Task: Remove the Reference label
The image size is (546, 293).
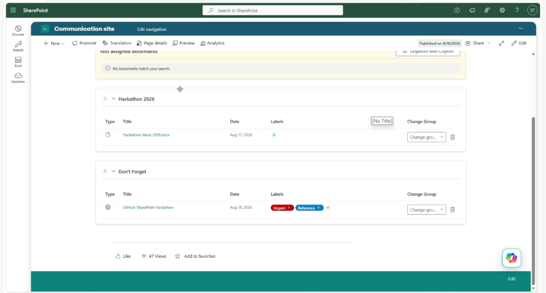Action: [x=318, y=208]
